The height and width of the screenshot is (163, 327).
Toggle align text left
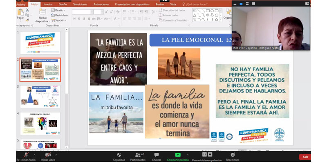tap(125, 19)
